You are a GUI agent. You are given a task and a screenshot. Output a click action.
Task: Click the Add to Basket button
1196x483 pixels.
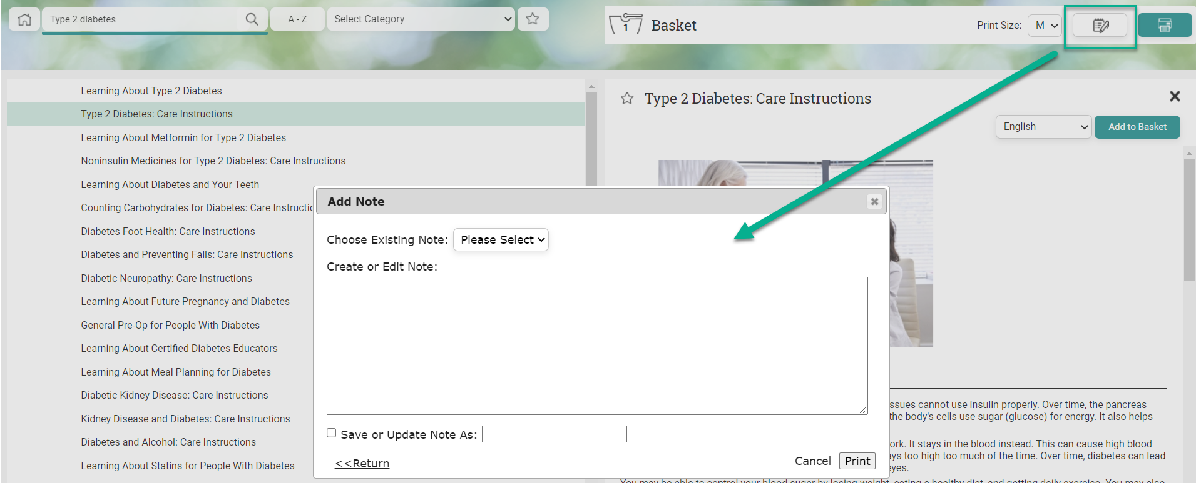(1137, 127)
